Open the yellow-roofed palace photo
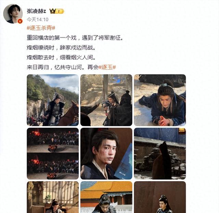The height and width of the screenshot is (213, 219). 106,197
